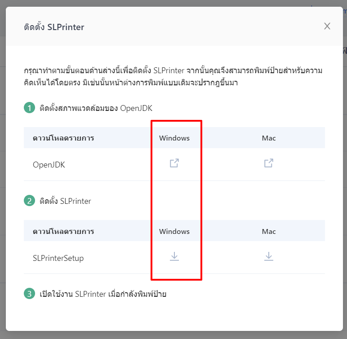Click ดาวน์โหลดรายการ header above OpenJDK row

click(x=63, y=138)
